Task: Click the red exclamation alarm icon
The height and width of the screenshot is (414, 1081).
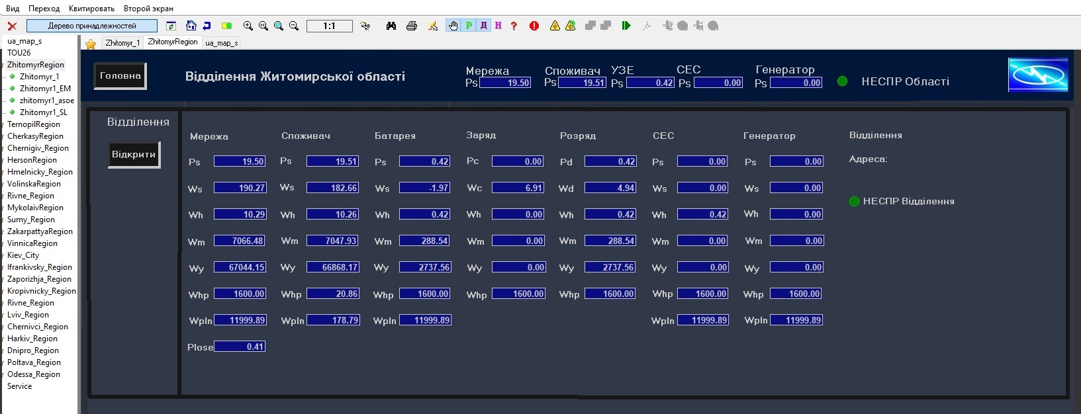Action: (534, 26)
